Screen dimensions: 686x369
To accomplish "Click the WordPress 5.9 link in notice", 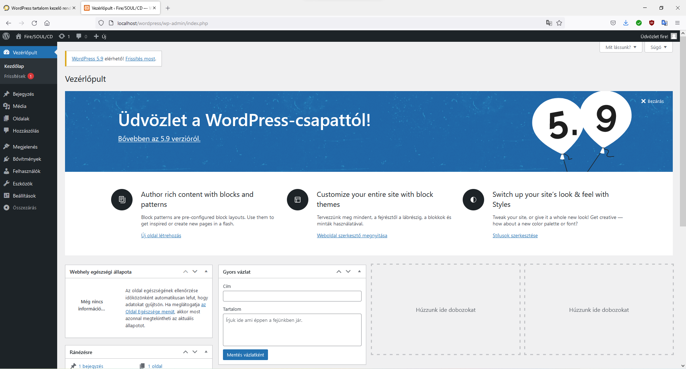I will (88, 59).
